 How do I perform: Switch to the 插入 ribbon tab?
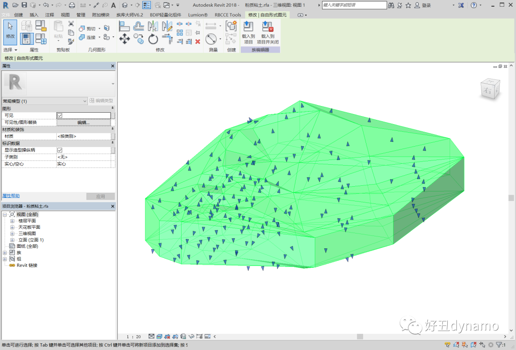(x=34, y=15)
